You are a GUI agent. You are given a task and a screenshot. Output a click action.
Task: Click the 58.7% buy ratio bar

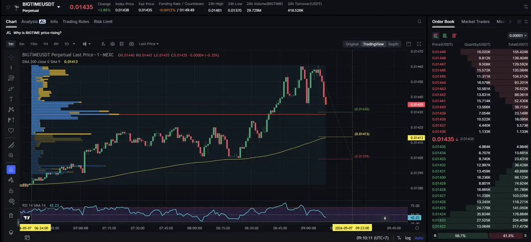coord(462,235)
